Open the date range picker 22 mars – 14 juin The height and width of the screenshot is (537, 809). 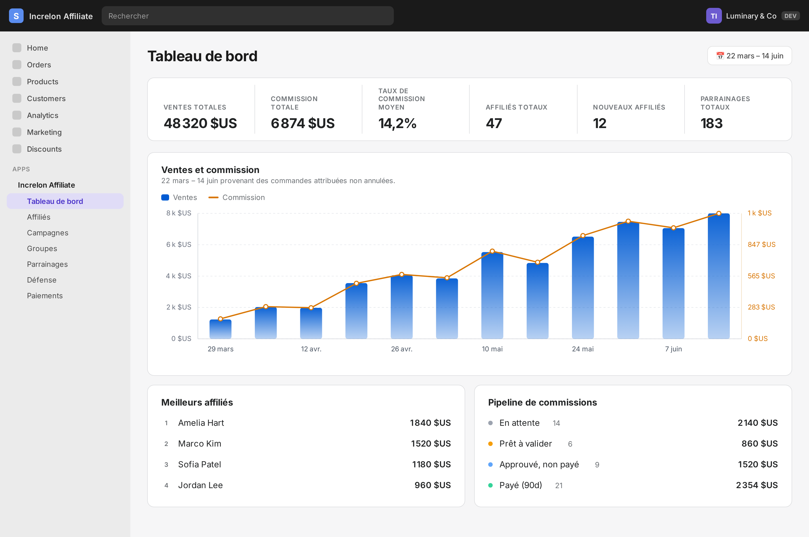(x=749, y=56)
